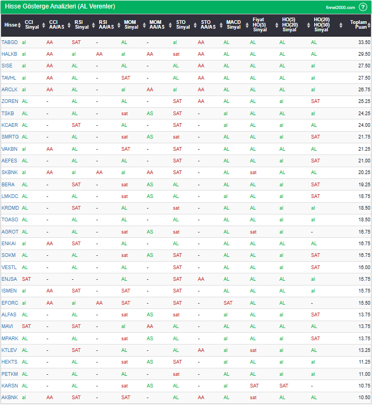Image resolution: width=372 pixels, height=405 pixels.
Task: Click the RSI AA/AS column header text
Action: coord(106,25)
